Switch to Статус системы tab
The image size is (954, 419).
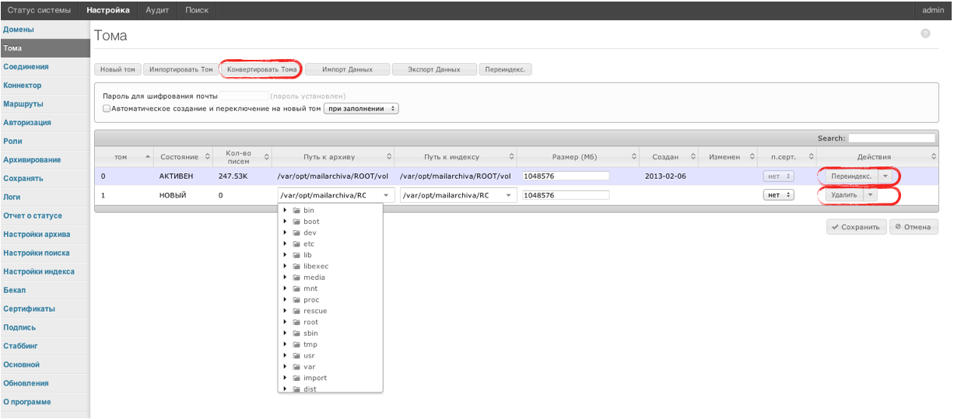[x=39, y=9]
